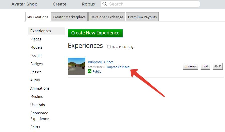Select Decals in the sidebar
Viewport: 225px width, 132px height.
36,56
